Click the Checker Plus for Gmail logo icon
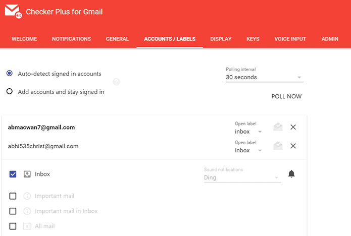Screen dimensions: 351x236 coord(14,12)
